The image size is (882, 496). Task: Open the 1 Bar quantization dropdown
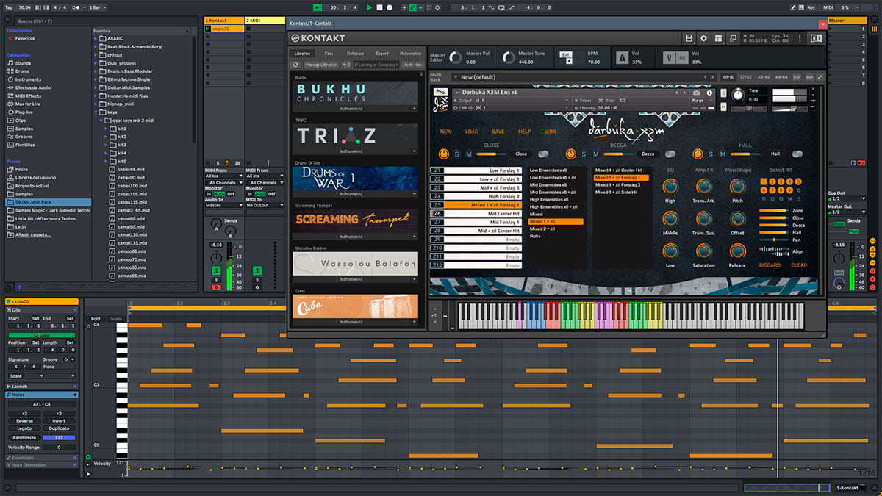click(96, 7)
